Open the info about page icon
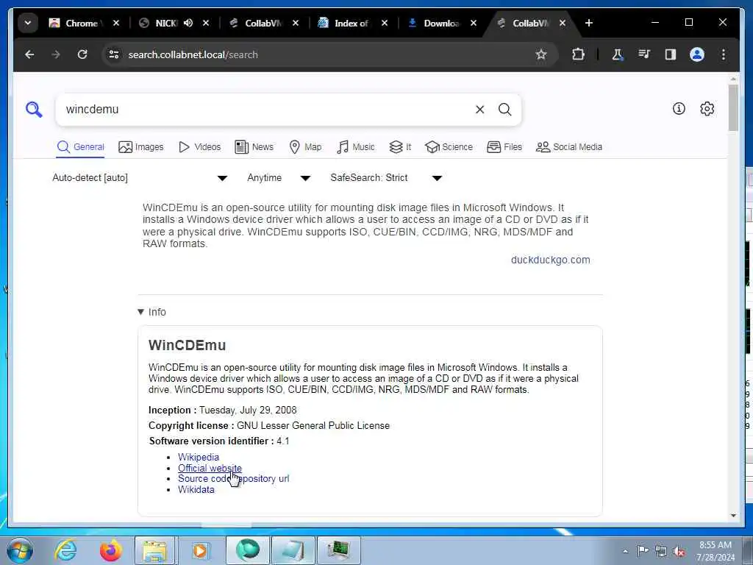753x565 pixels. (679, 109)
